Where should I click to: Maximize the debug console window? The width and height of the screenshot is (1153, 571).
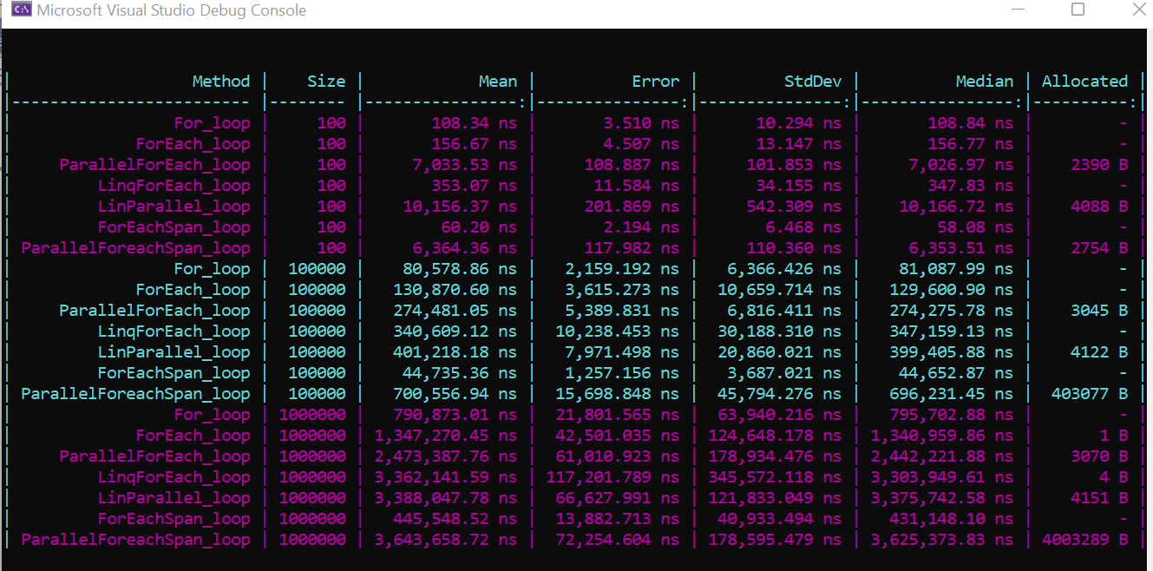coord(1078,10)
